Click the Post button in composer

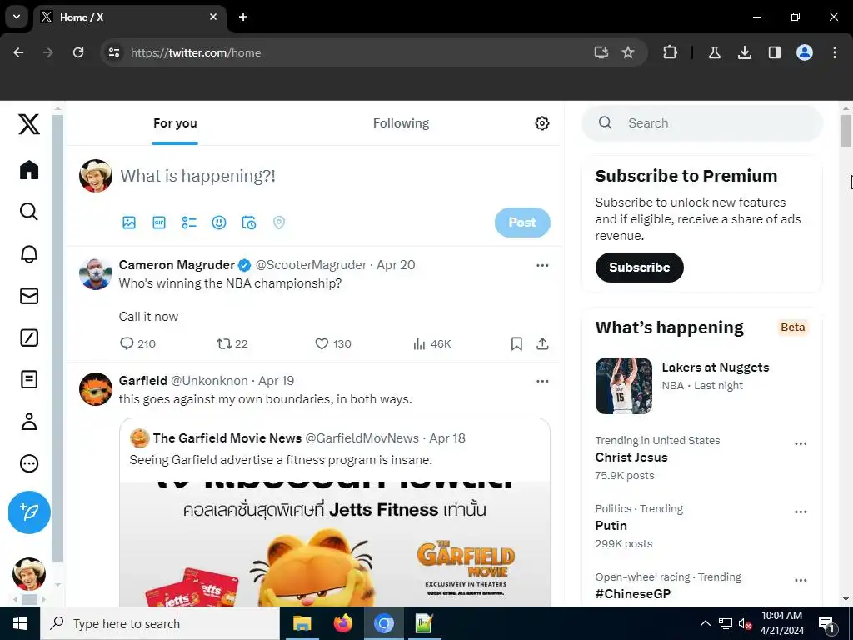tap(522, 222)
